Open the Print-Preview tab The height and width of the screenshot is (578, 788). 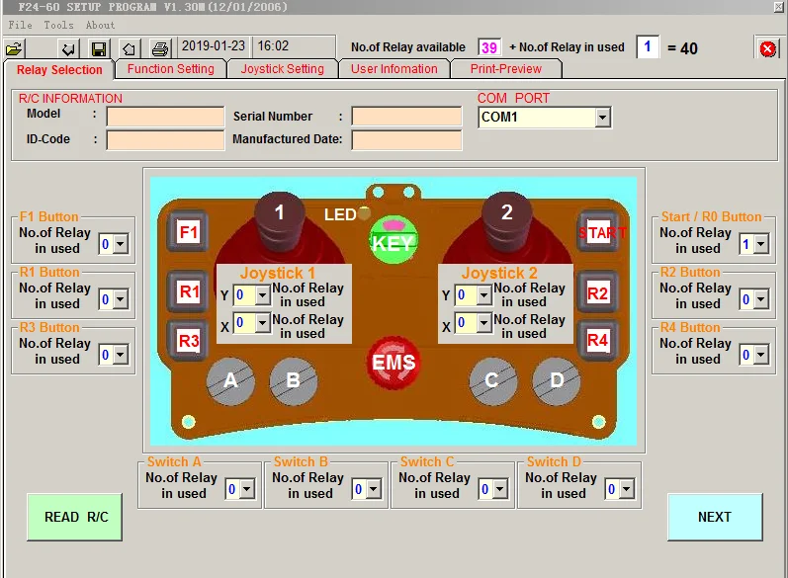pos(506,69)
